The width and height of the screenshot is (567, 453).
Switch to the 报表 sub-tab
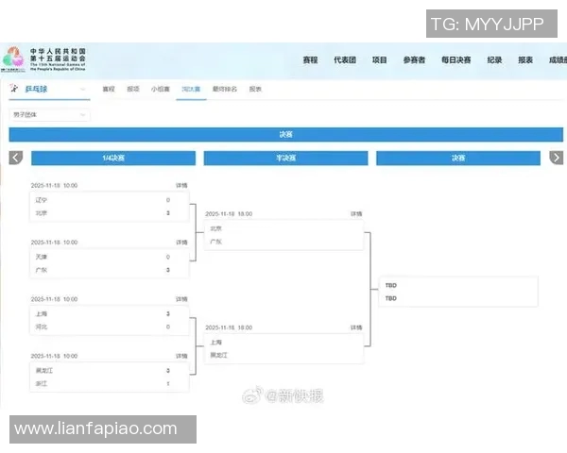click(x=255, y=89)
